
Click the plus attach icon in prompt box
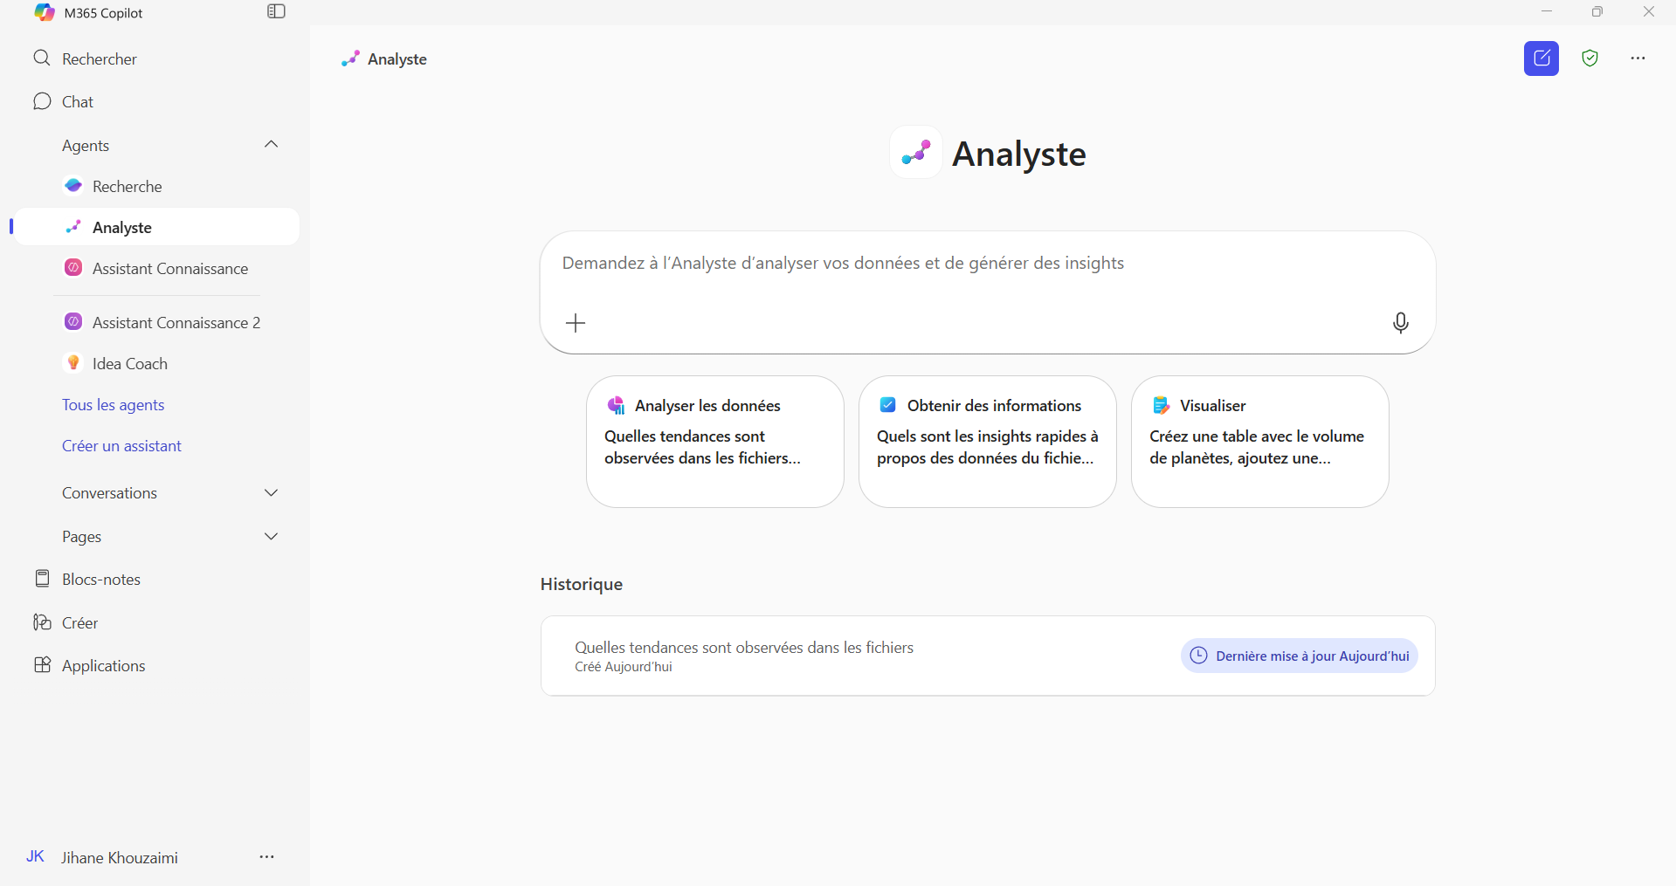click(576, 324)
